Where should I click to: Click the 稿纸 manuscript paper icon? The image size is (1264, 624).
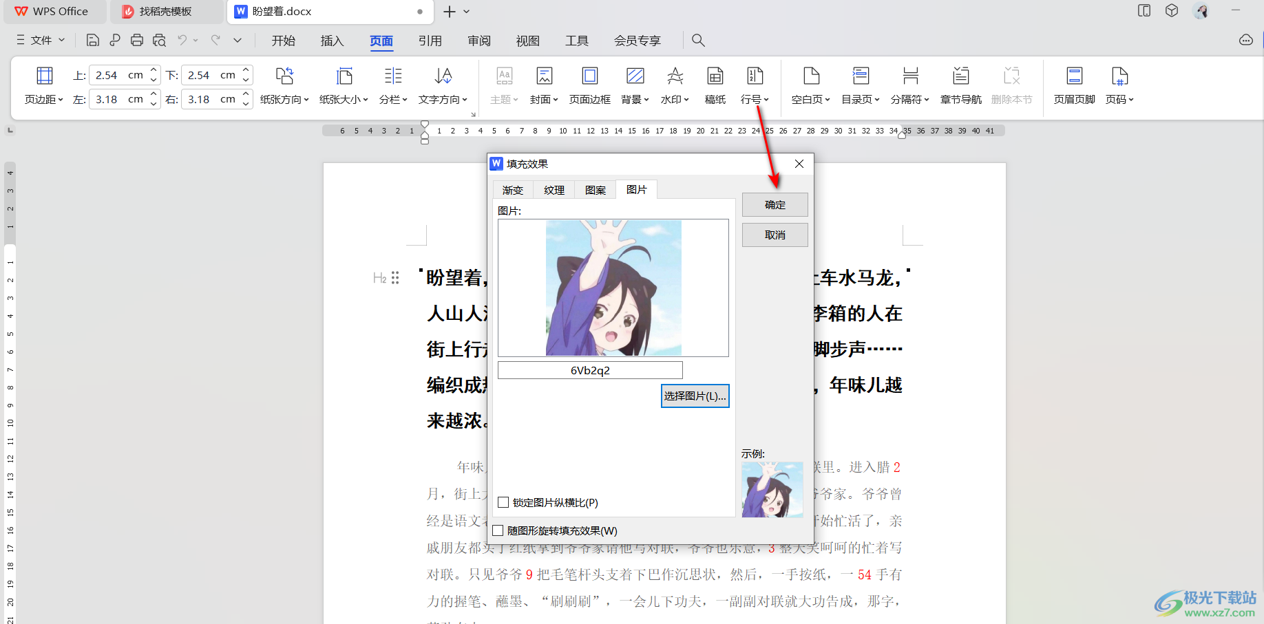pyautogui.click(x=715, y=76)
